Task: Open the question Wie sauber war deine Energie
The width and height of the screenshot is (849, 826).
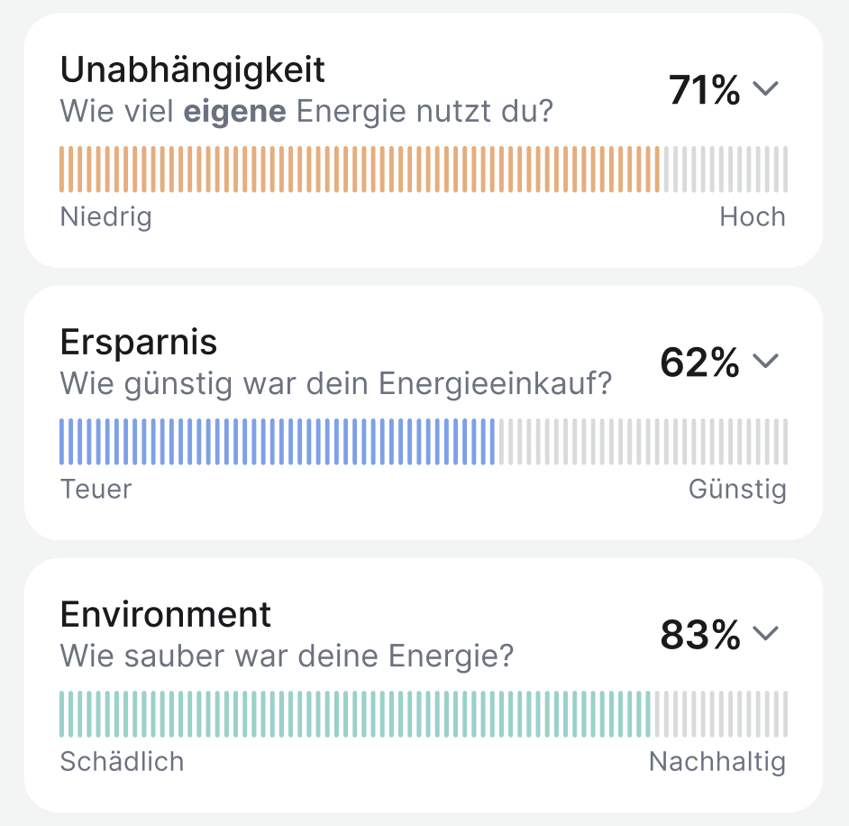Action: point(287,656)
